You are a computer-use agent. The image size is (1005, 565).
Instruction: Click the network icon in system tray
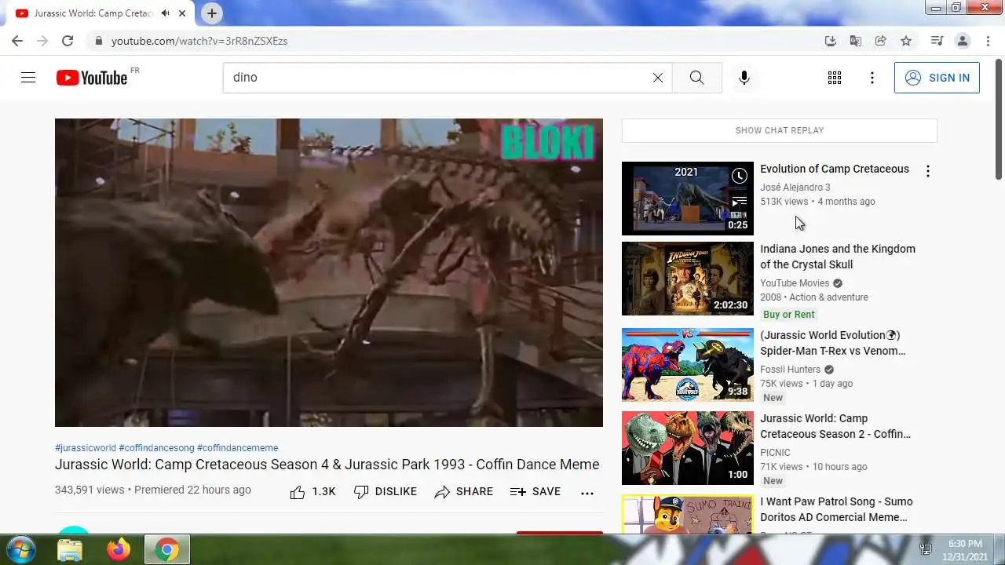pyautogui.click(x=926, y=549)
